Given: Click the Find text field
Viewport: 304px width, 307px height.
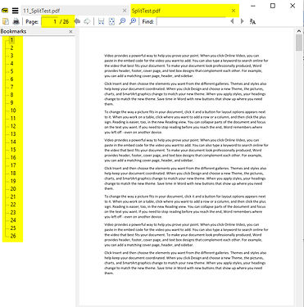Looking at the screenshot, I should click(x=191, y=21).
